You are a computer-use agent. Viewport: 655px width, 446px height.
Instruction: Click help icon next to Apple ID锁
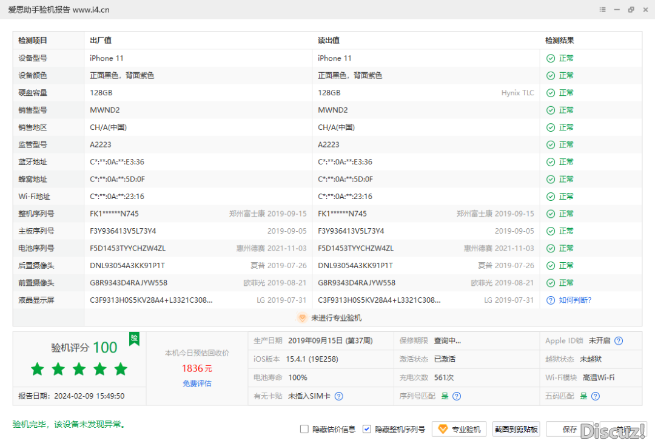tap(619, 340)
